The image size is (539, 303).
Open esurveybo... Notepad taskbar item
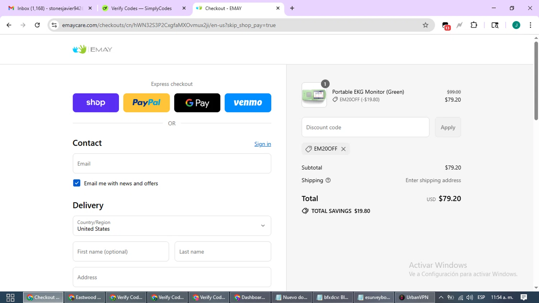point(374,297)
